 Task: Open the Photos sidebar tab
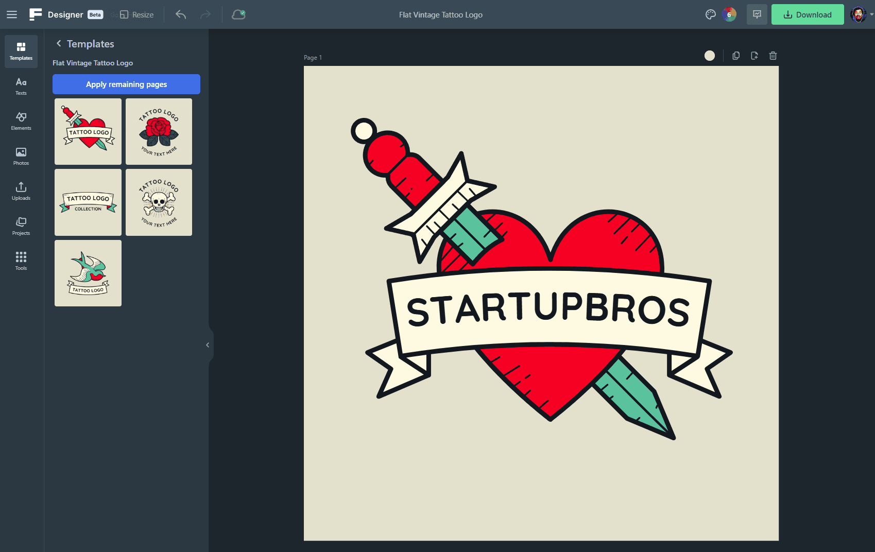[x=21, y=157]
